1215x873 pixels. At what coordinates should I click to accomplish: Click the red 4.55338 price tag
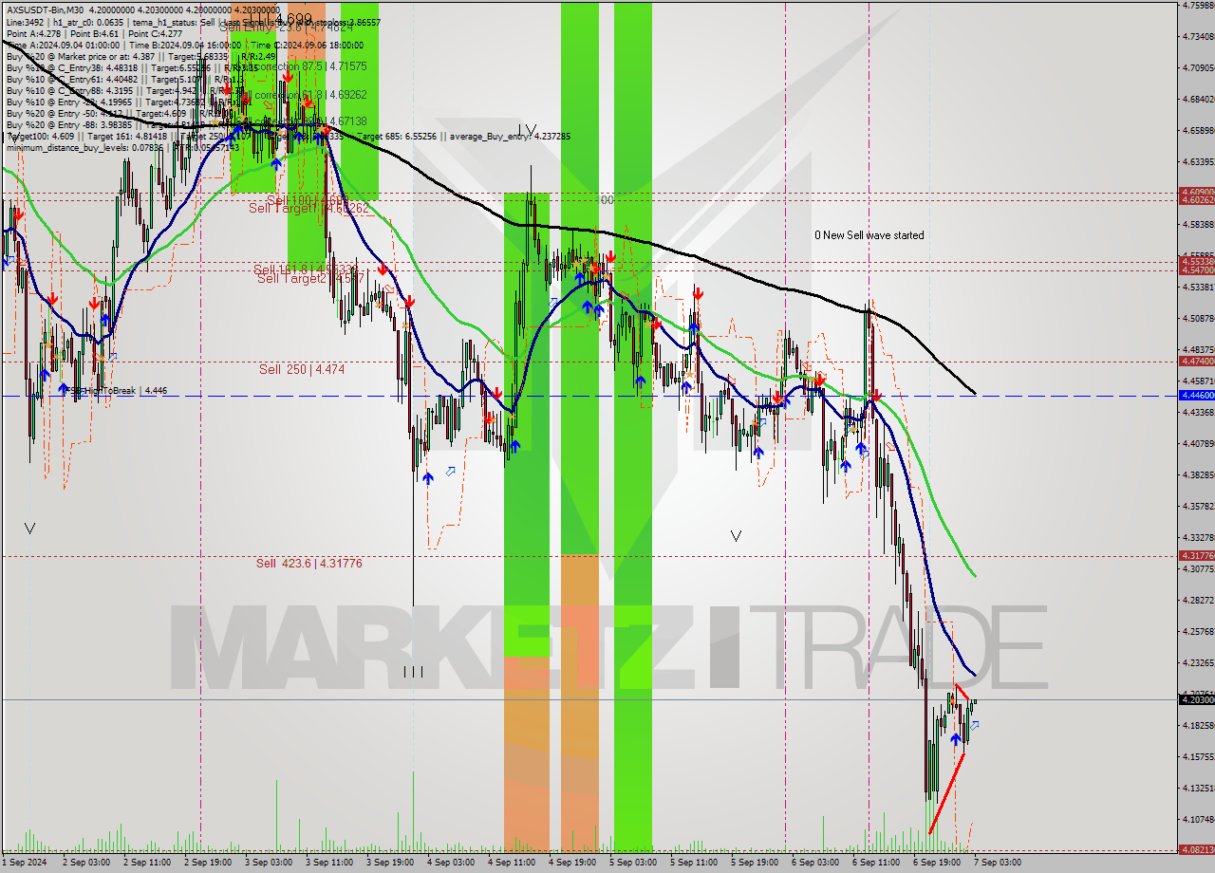(x=1196, y=261)
